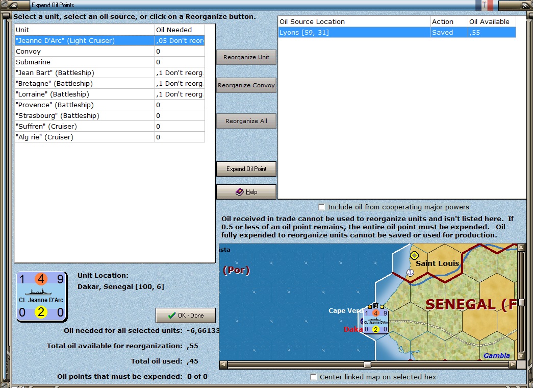The height and width of the screenshot is (388, 533).
Task: Open the window system menu icon
Action: pos(14,5)
